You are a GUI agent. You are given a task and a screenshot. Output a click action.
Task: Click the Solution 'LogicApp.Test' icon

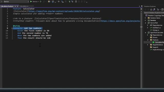(146, 15)
